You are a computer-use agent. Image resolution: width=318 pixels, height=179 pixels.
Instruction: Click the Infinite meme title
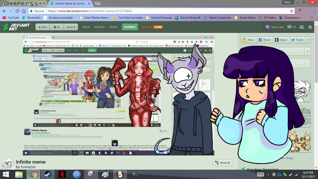click(31, 162)
